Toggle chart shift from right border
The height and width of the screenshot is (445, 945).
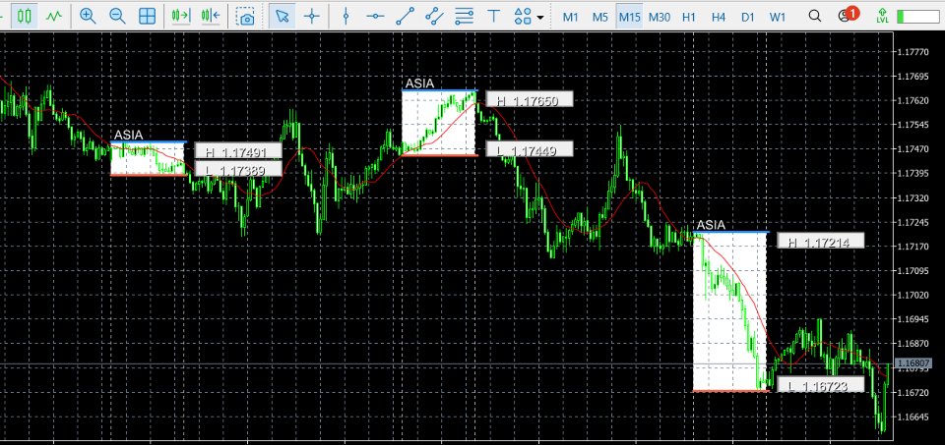(x=211, y=17)
